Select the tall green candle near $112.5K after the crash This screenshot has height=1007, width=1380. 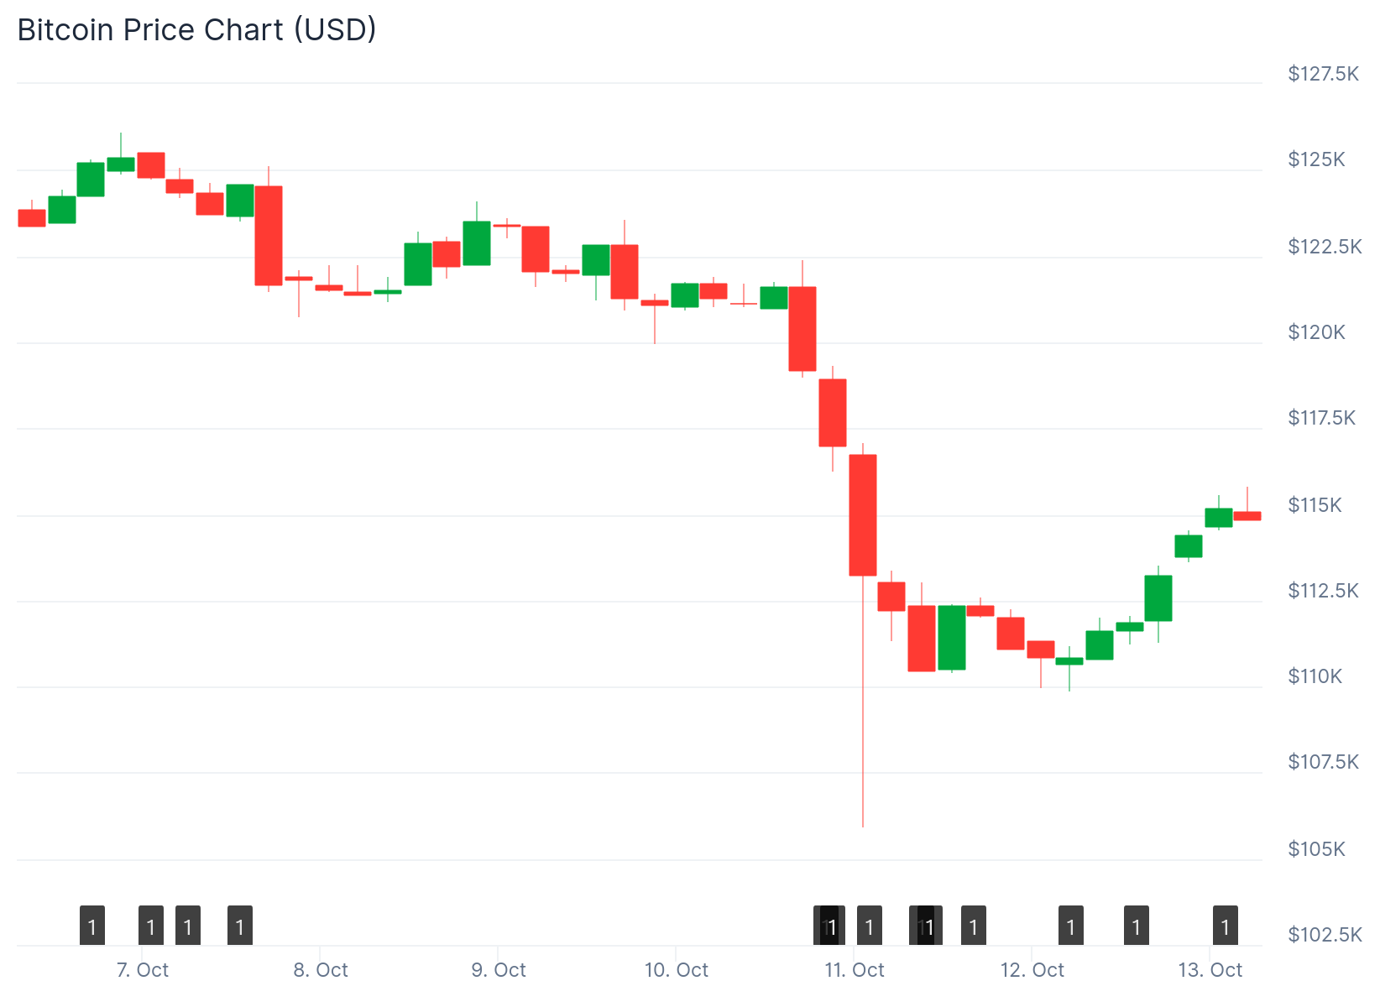pos(952,637)
